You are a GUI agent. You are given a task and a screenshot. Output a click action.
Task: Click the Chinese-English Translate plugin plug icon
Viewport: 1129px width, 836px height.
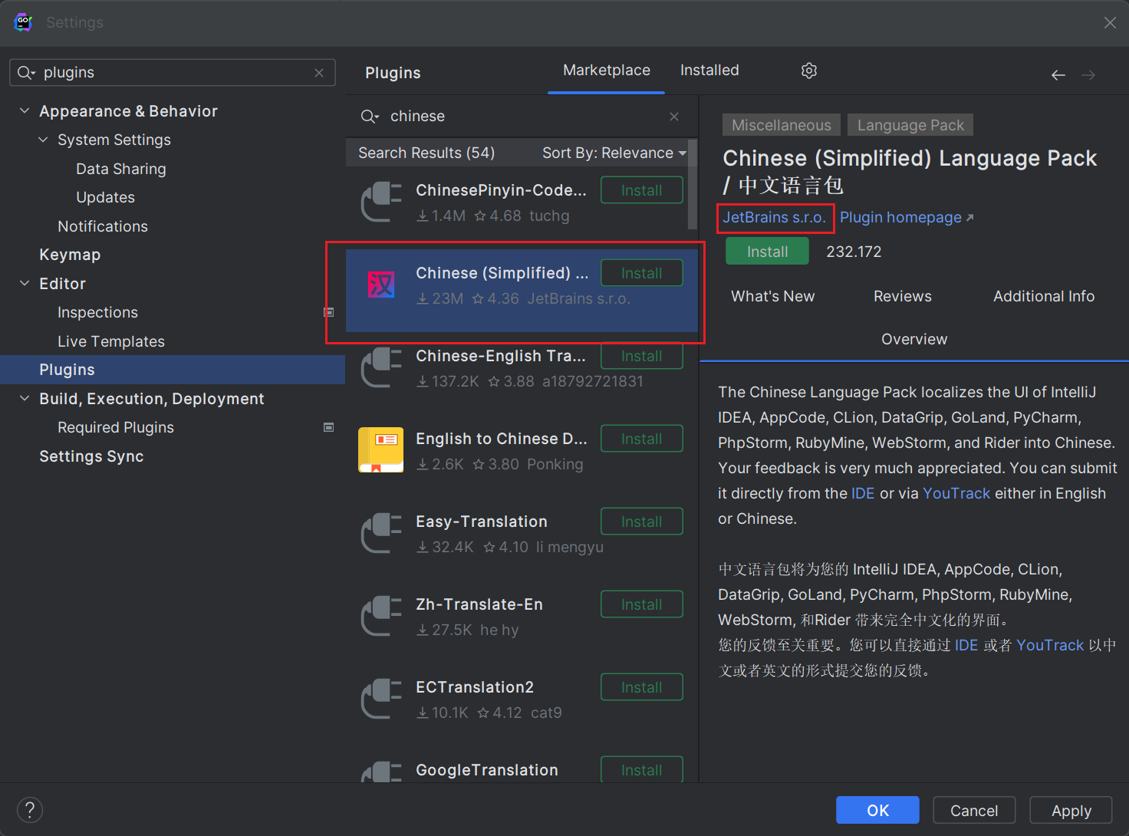(x=381, y=367)
